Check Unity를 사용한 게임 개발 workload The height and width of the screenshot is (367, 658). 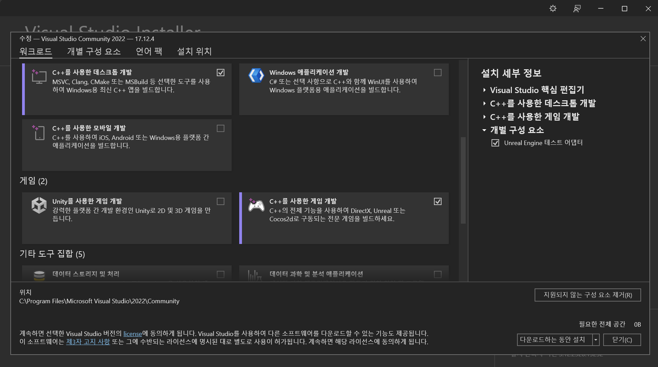[x=221, y=201]
